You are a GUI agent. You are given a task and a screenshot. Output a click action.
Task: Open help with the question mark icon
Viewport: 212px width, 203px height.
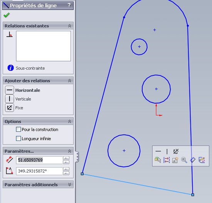click(69, 5)
